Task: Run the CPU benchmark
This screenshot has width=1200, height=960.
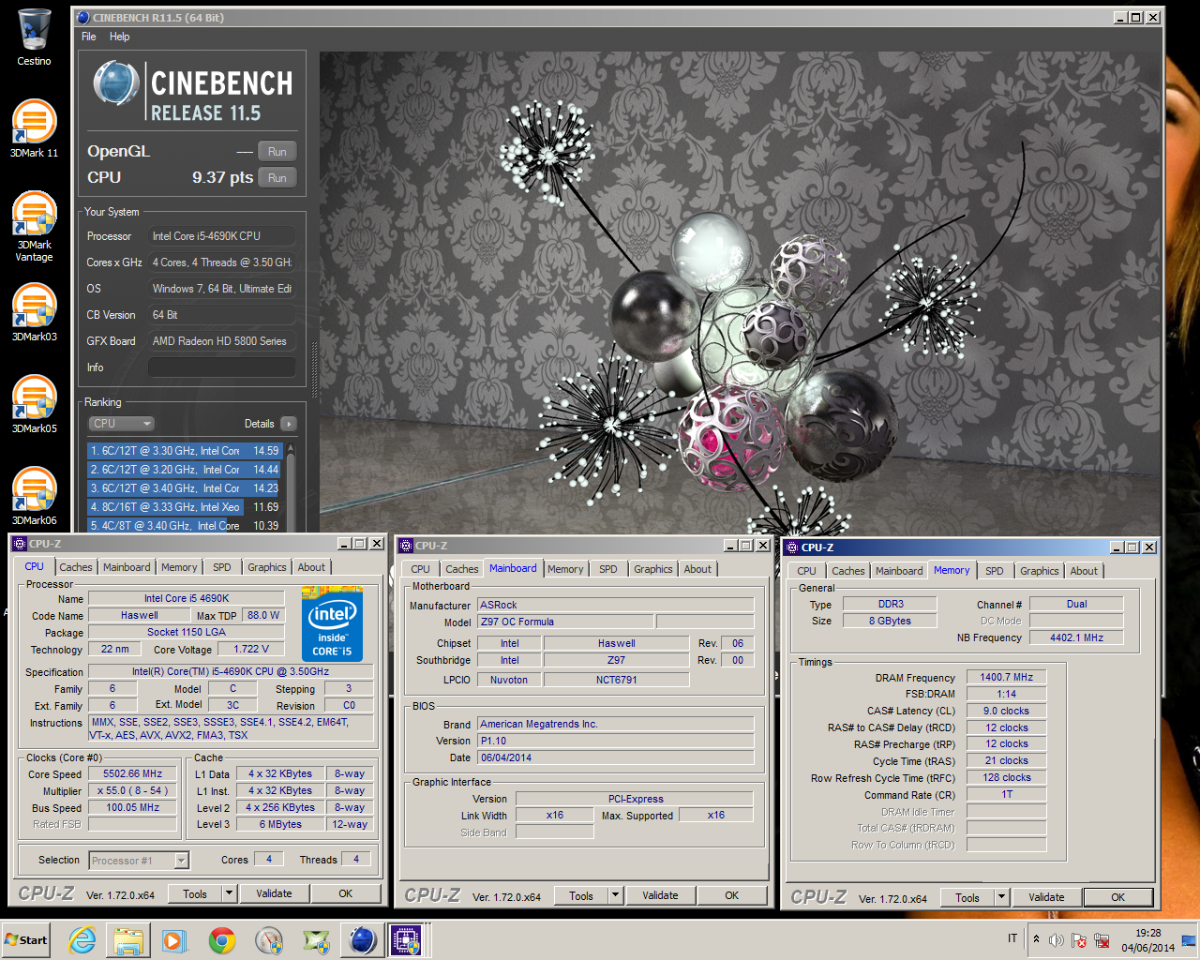Action: point(277,178)
